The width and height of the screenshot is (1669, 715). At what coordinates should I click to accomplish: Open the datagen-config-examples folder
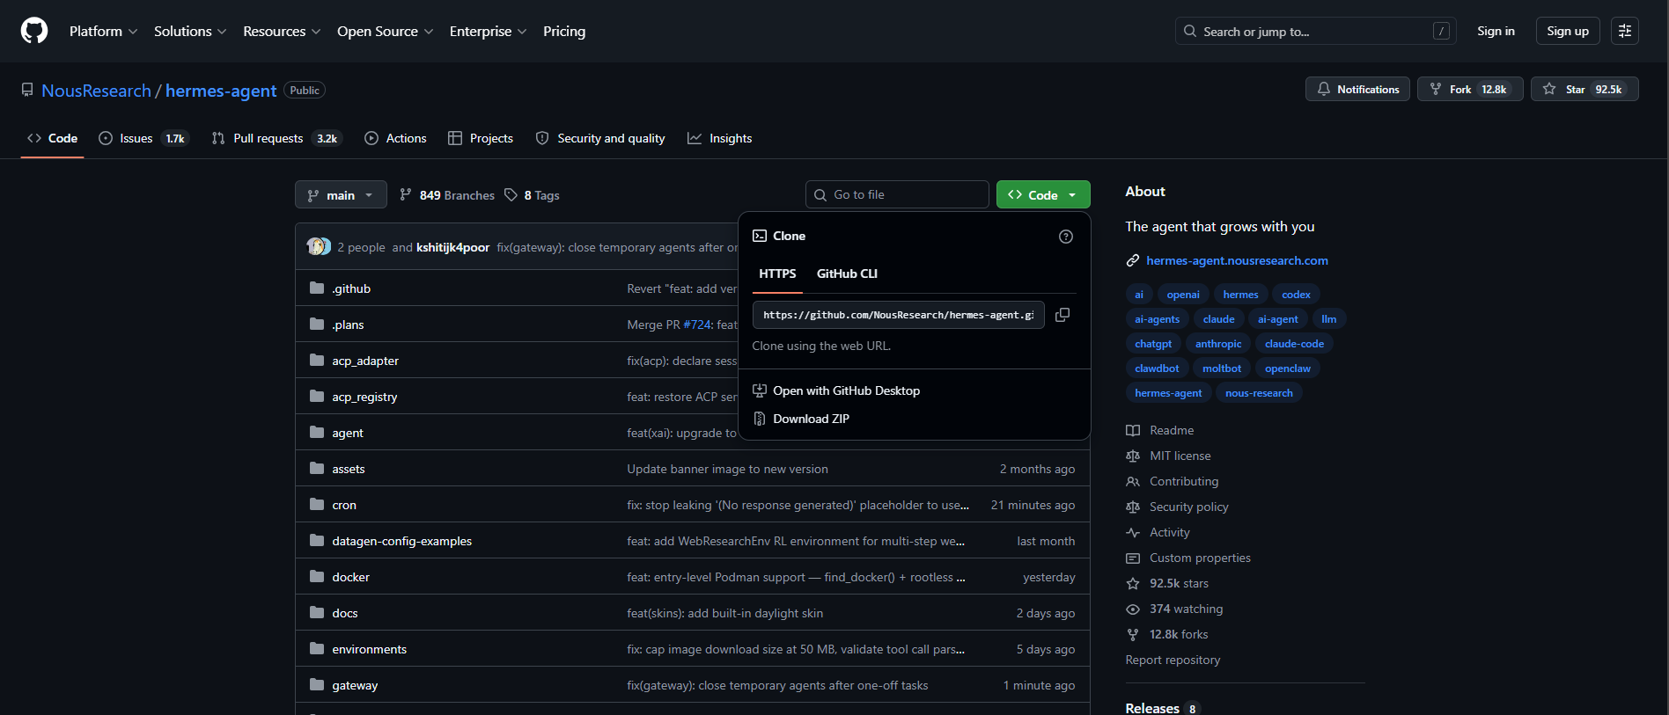coord(402,541)
